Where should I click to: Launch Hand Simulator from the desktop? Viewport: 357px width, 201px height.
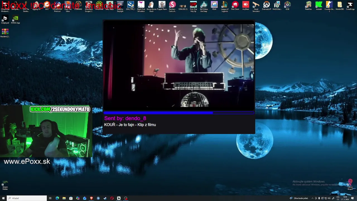pos(256,7)
